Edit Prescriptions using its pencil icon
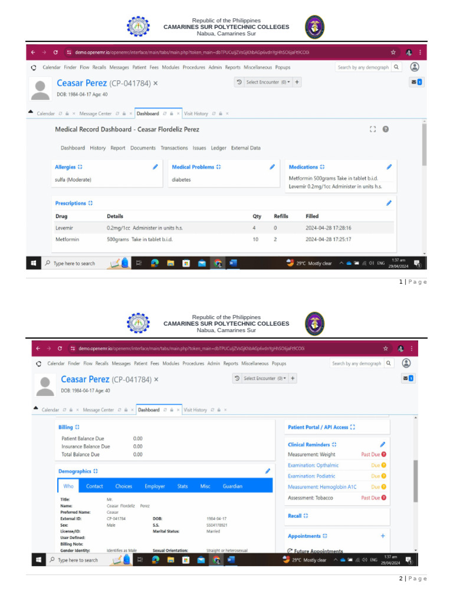453x604 pixels. [x=389, y=203]
